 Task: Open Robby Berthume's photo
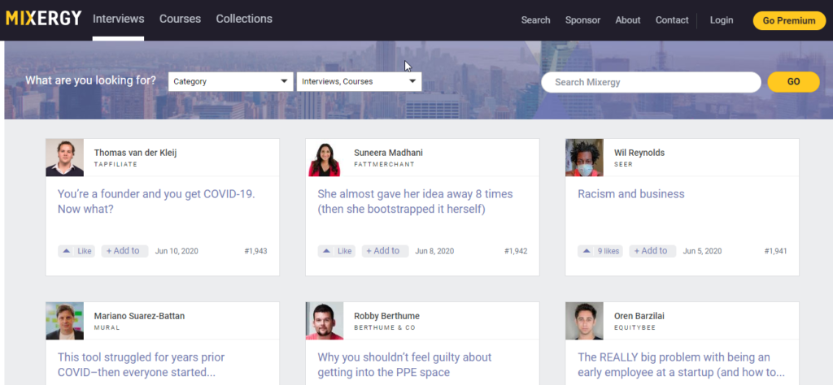coord(325,321)
